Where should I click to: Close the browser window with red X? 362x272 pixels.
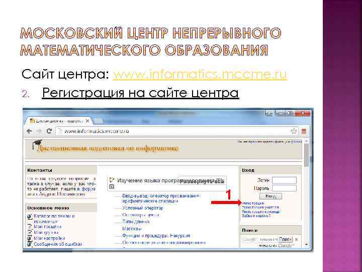point(303,113)
